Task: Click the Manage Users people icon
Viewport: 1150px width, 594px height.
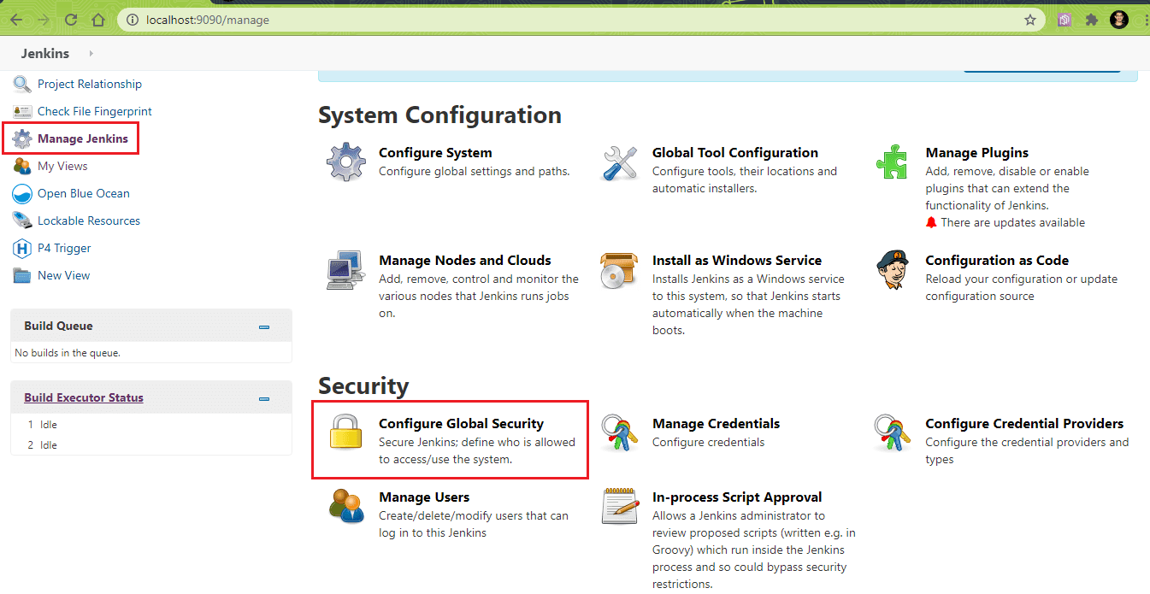Action: point(346,506)
